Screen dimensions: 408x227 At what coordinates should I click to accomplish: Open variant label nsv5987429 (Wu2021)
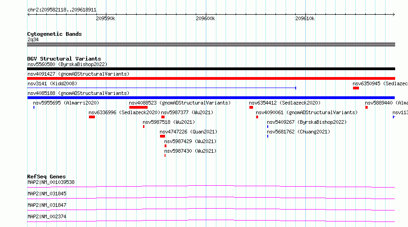click(190, 141)
